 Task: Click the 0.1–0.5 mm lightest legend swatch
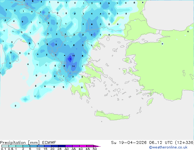(x=5, y=146)
